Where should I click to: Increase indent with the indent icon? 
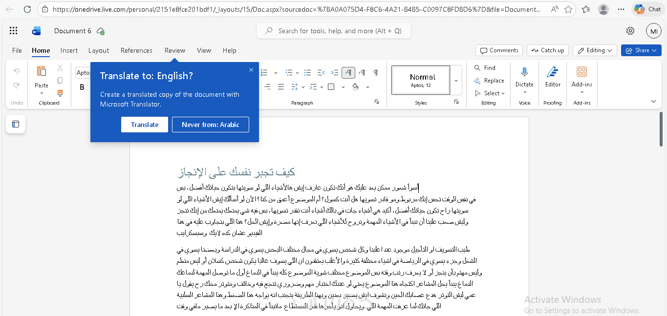pyautogui.click(x=335, y=73)
